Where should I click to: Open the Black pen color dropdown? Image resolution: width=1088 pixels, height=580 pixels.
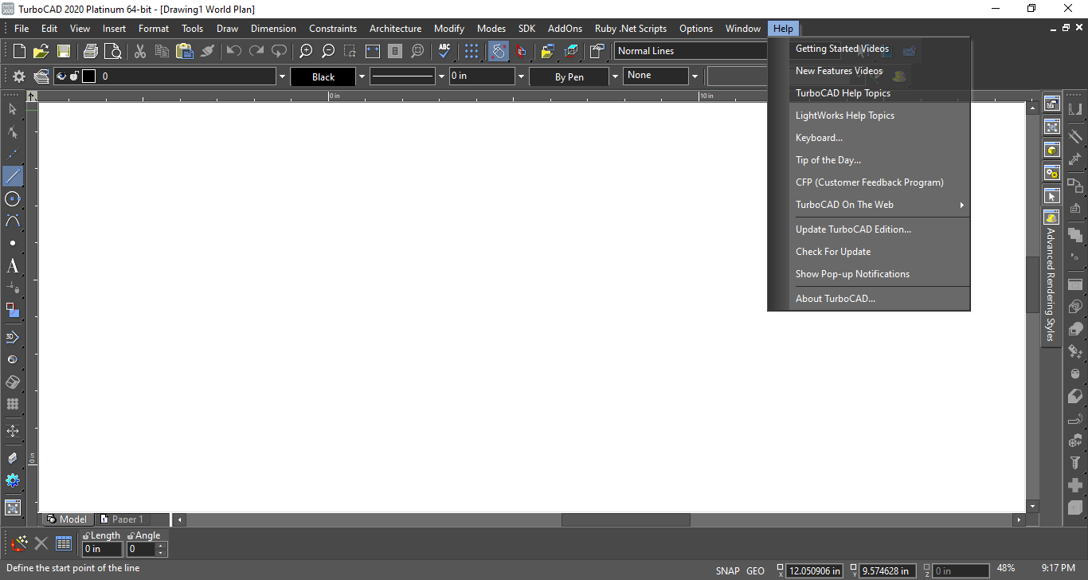pos(362,76)
